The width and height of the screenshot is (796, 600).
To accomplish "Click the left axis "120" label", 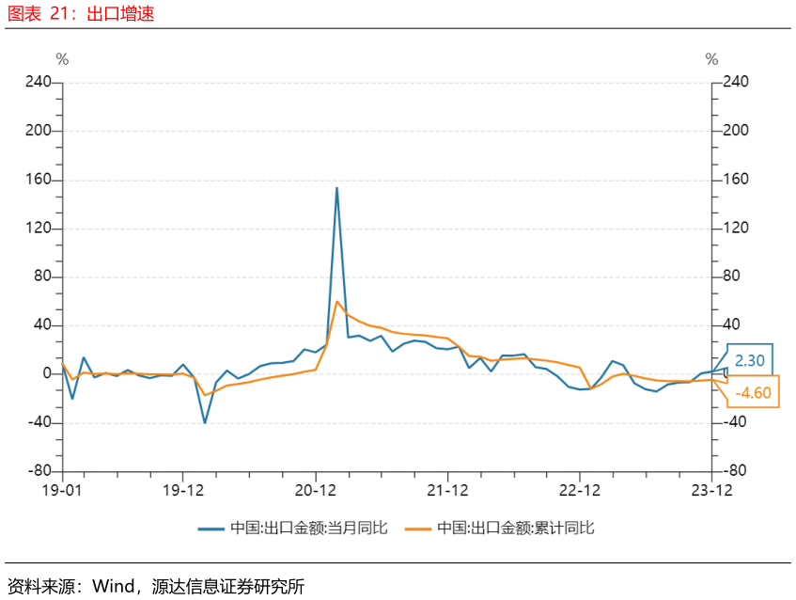I will click(x=39, y=228).
